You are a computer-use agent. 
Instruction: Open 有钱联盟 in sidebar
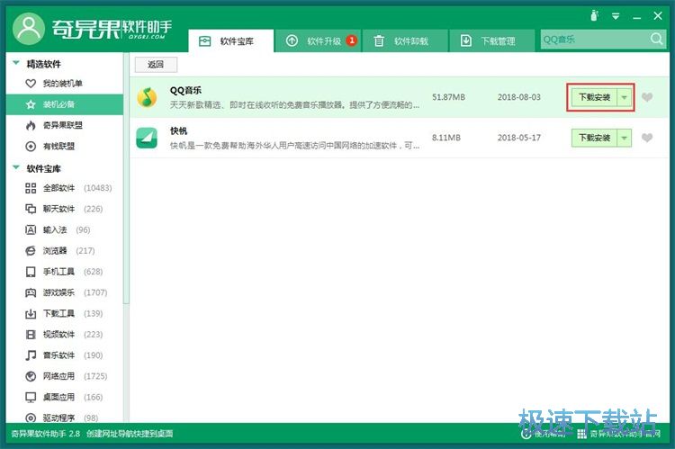click(65, 147)
